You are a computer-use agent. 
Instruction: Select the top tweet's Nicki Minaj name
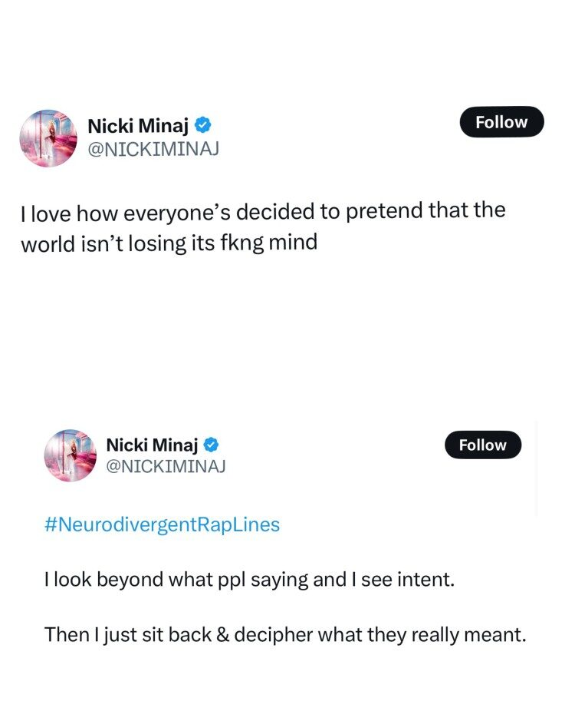coord(139,125)
